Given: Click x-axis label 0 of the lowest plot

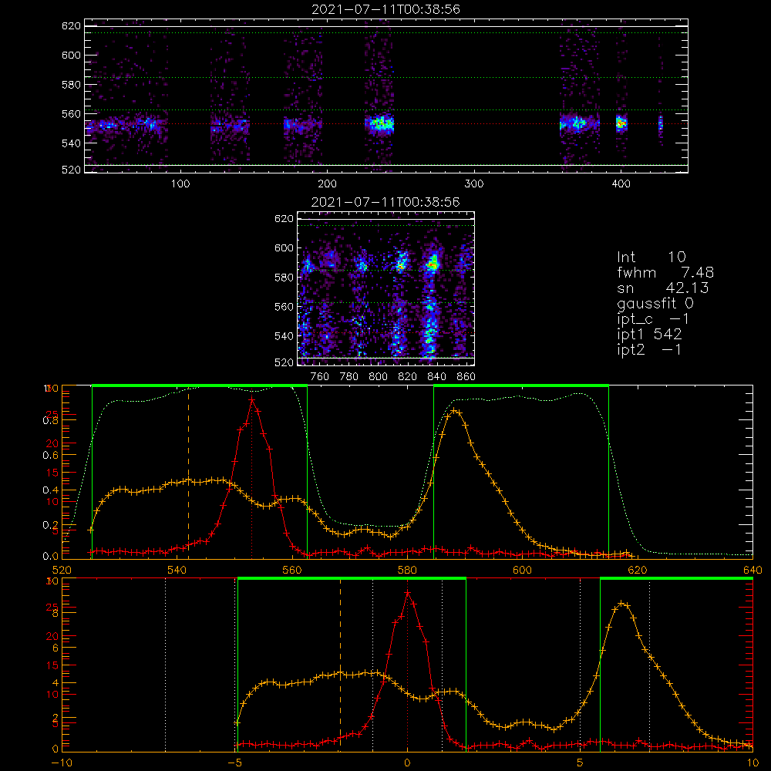Looking at the screenshot, I should click(x=407, y=763).
